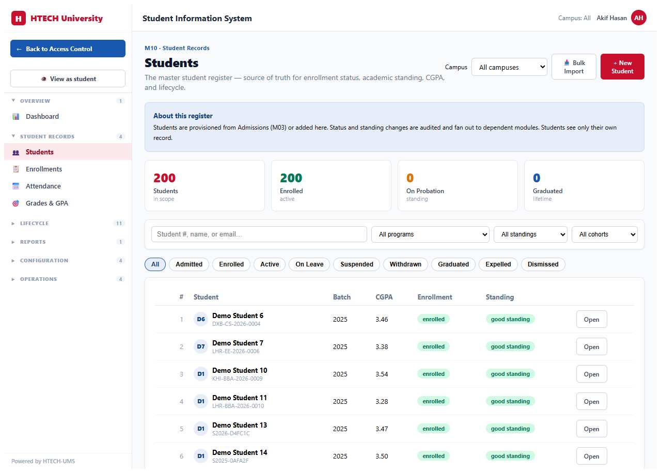
Task: Click the Attendance calendar icon
Action: click(x=15, y=186)
